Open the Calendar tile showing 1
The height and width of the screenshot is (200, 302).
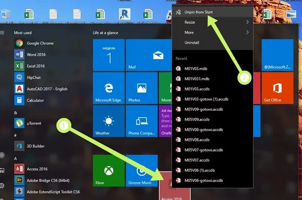[x=109, y=55]
